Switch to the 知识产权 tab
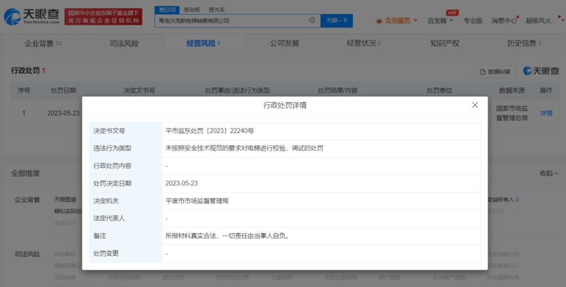Image resolution: width=566 pixels, height=287 pixels. coord(445,43)
